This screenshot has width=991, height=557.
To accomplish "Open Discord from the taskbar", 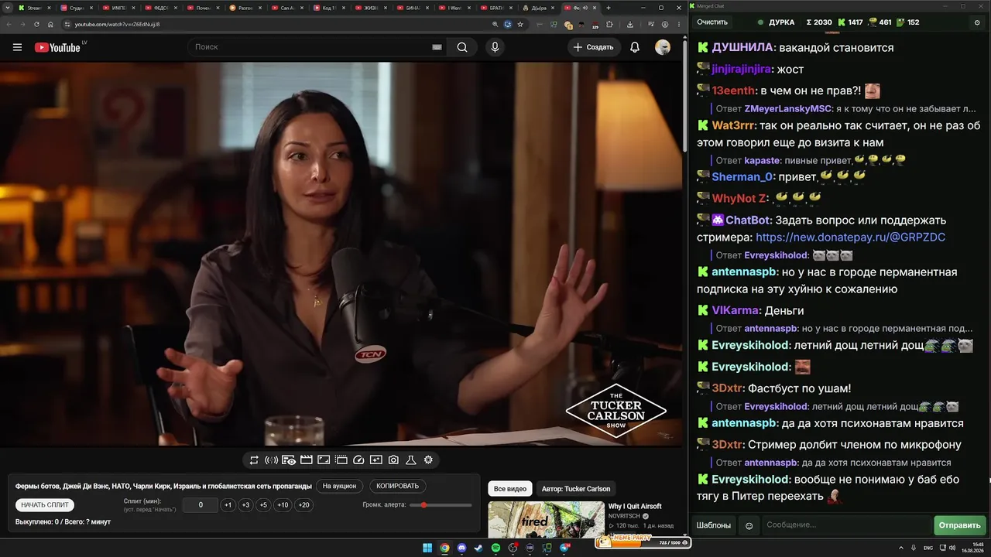I will tap(461, 548).
